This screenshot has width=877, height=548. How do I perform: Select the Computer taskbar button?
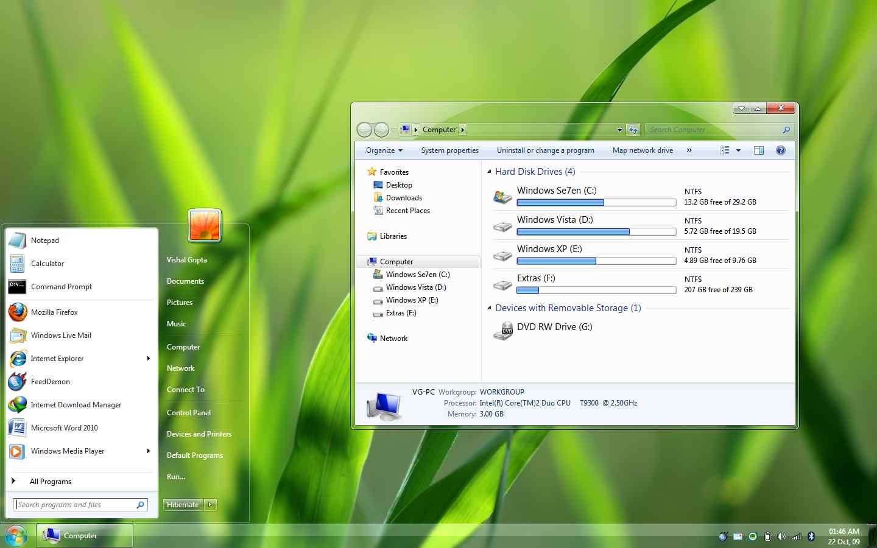[x=85, y=536]
